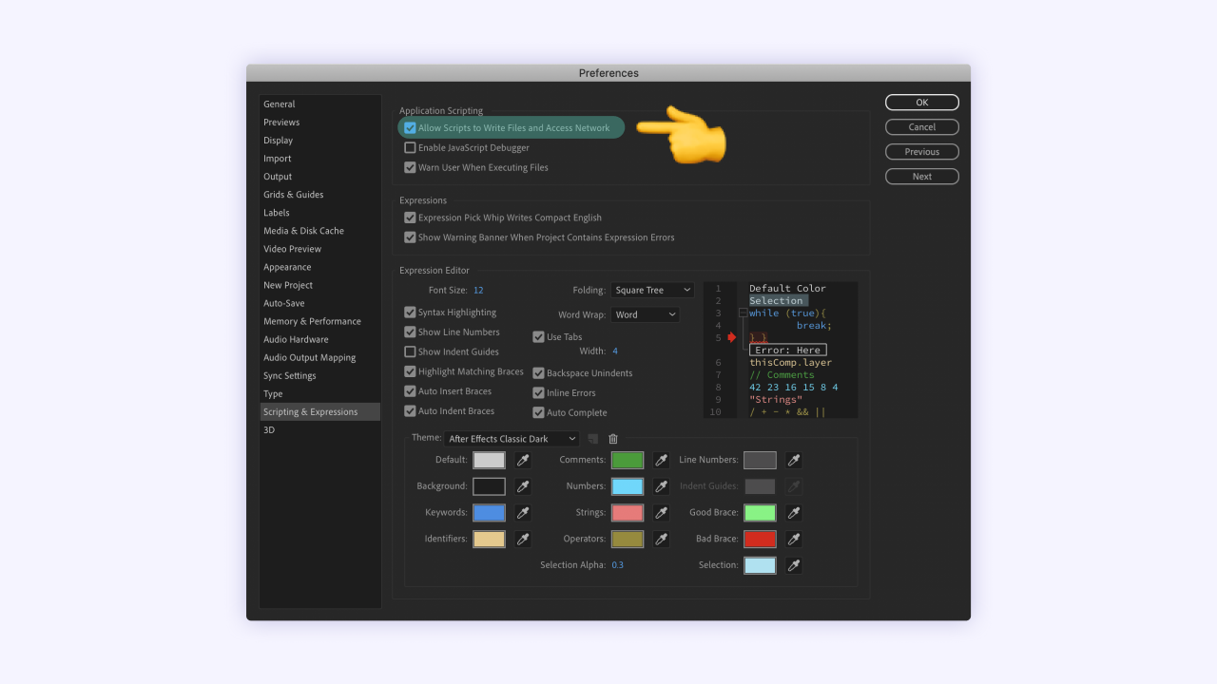Click the Line Numbers eyedropper

pyautogui.click(x=794, y=460)
